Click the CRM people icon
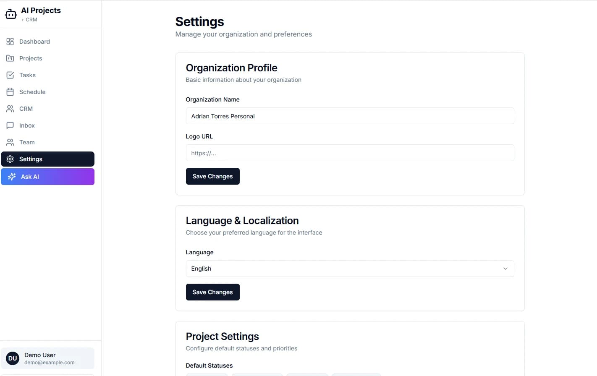 click(10, 109)
